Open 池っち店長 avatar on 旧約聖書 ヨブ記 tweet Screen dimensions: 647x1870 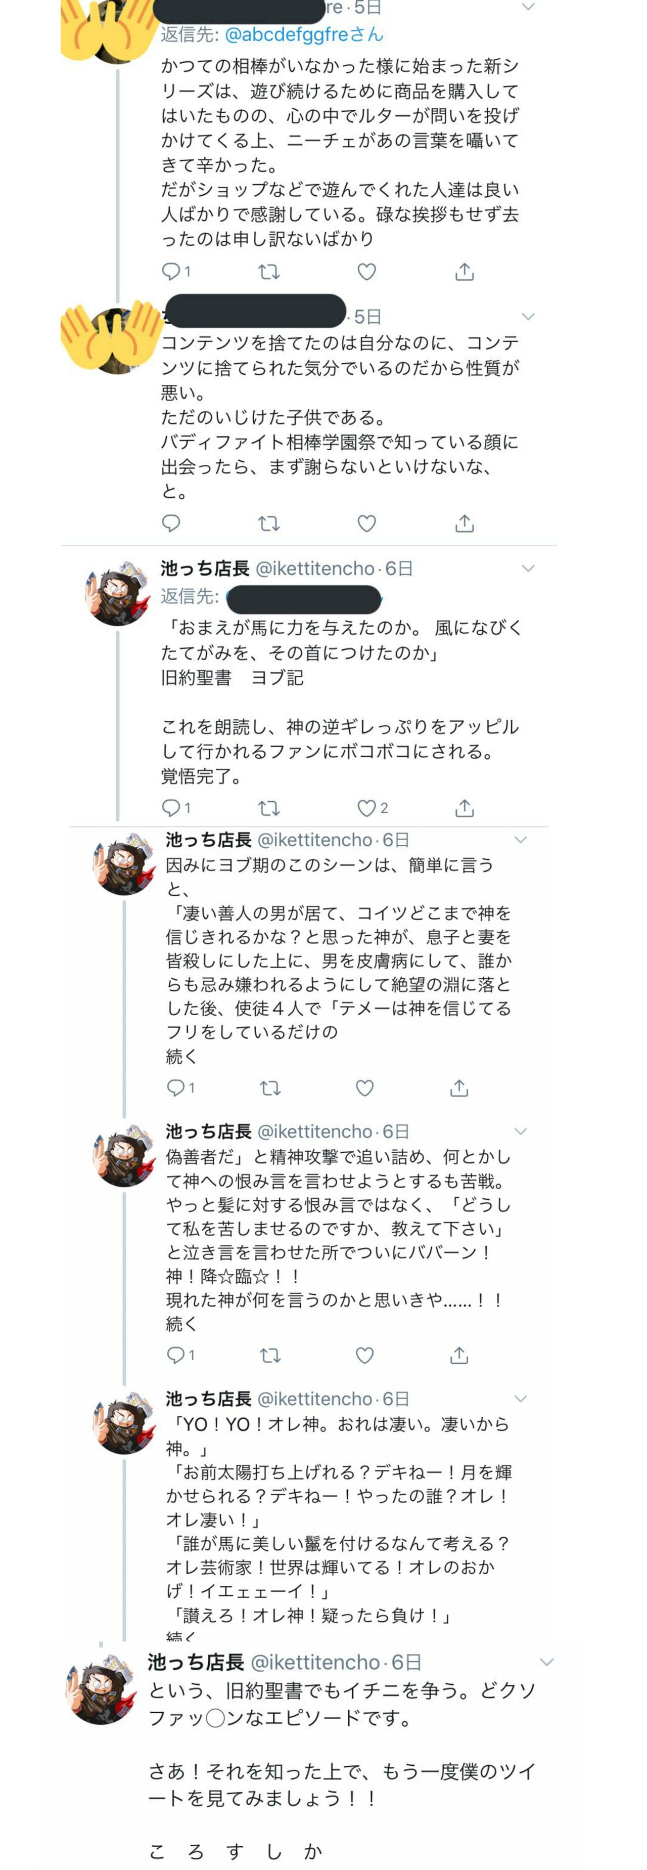pos(117,594)
